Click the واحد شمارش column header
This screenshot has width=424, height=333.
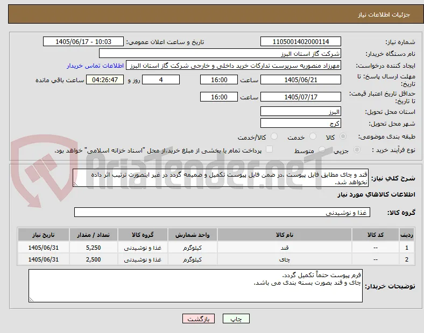coord(192,235)
